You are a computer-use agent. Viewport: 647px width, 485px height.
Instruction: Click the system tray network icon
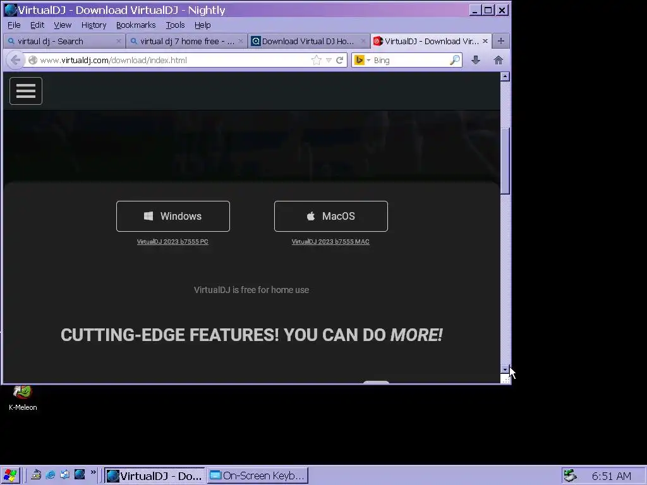570,476
